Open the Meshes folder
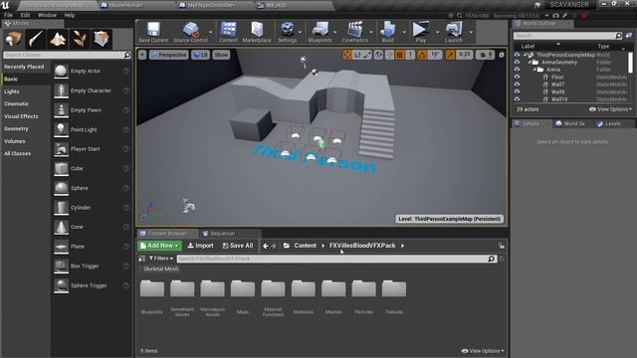The height and width of the screenshot is (358, 637). coord(333,289)
